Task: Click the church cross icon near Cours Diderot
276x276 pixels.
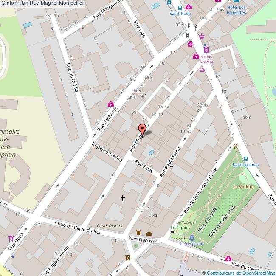Action: click(123, 198)
